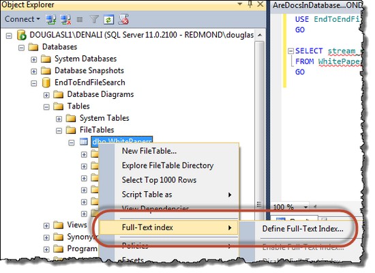The height and width of the screenshot is (273, 375).
Task: Collapse the Databases folder node
Action: coord(21,48)
